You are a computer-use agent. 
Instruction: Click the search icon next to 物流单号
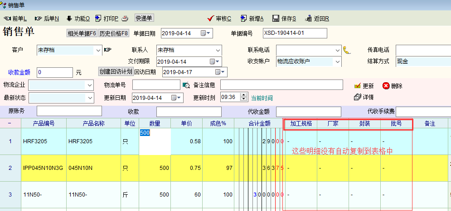pos(186,85)
